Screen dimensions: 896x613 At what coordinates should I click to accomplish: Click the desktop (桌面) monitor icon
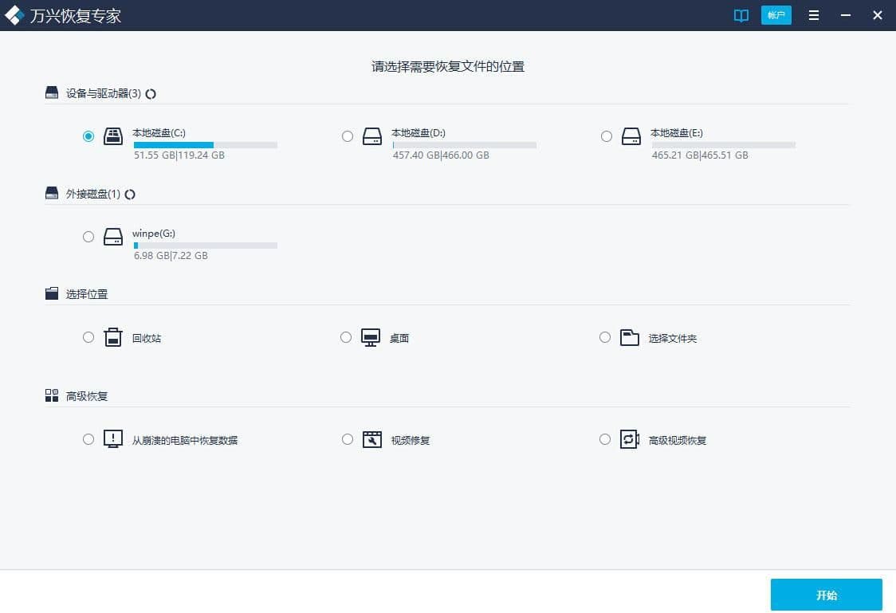click(371, 337)
